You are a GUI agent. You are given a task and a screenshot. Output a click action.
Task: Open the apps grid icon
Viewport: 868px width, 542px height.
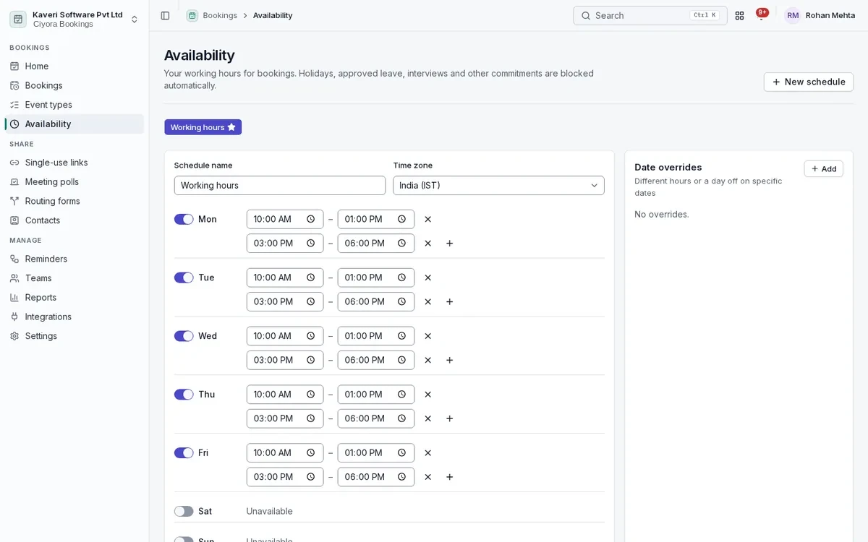click(x=739, y=15)
